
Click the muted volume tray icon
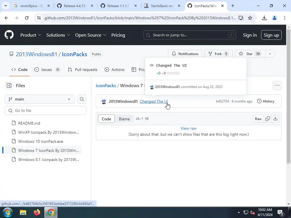pos(252,212)
